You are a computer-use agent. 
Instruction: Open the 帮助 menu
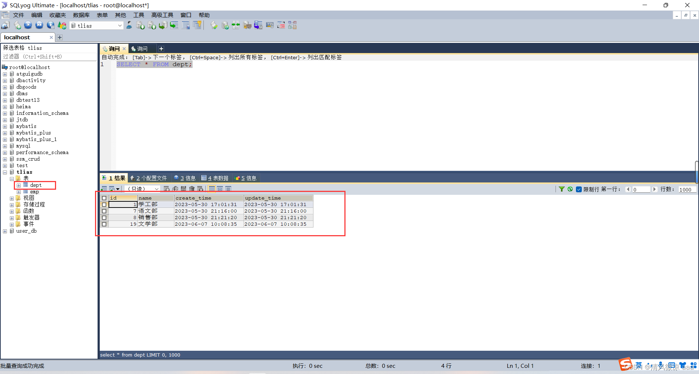[x=204, y=15]
